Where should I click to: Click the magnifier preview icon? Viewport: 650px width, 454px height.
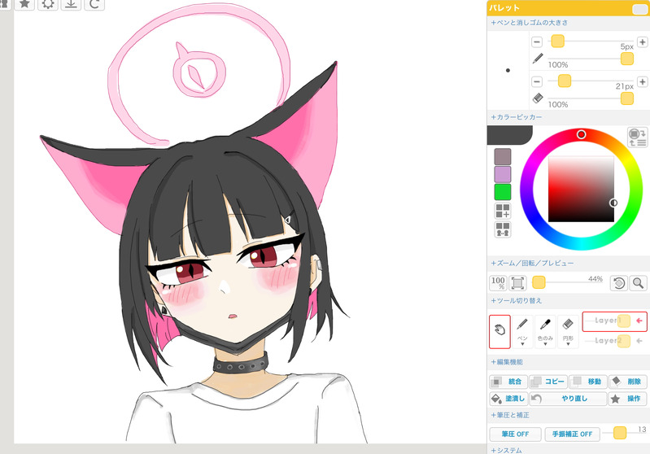tap(638, 283)
